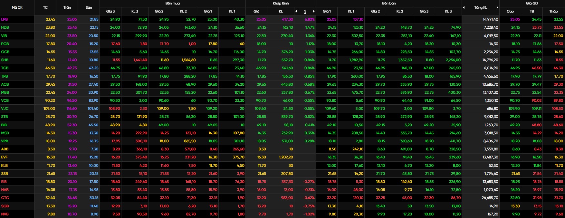Click VPB bid volume 865,50
The width and height of the screenshot is (565, 218).
tap(190, 141)
